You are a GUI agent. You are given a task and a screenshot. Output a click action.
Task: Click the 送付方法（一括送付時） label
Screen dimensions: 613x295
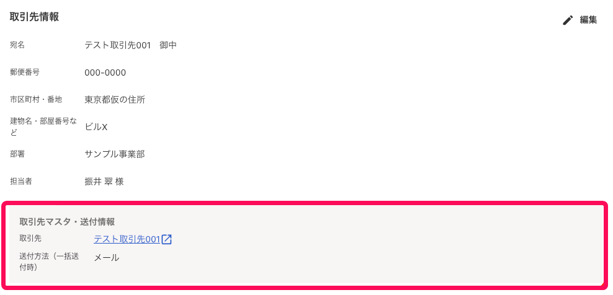click(49, 262)
